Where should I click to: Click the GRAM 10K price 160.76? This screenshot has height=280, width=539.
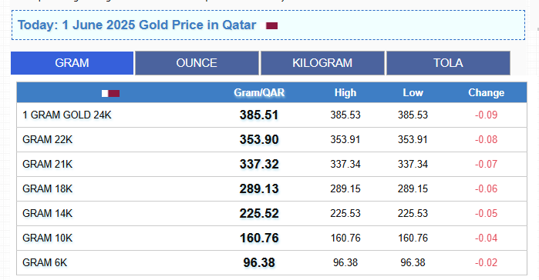coord(259,238)
